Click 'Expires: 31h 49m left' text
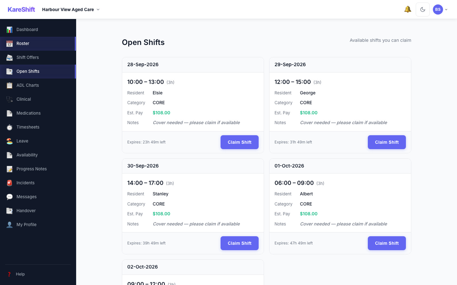457x285 pixels. pos(293,142)
